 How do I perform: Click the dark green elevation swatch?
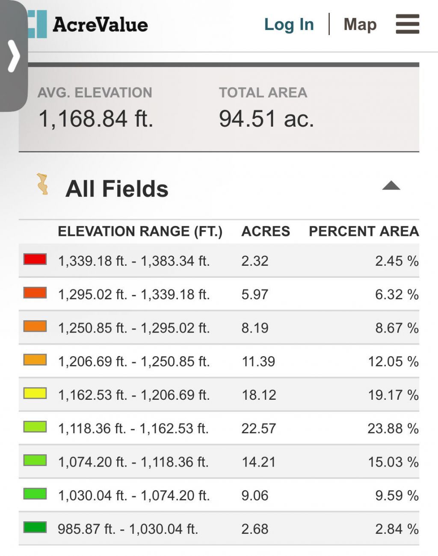pos(35,527)
